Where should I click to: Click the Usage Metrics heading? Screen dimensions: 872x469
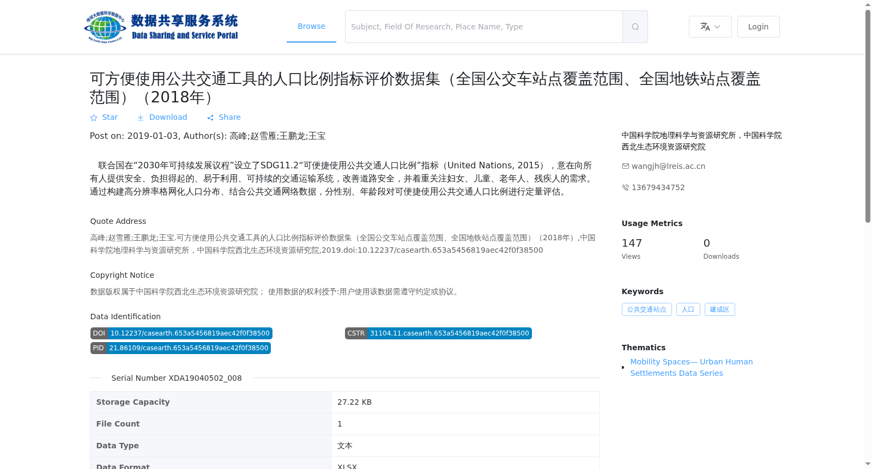pos(652,223)
